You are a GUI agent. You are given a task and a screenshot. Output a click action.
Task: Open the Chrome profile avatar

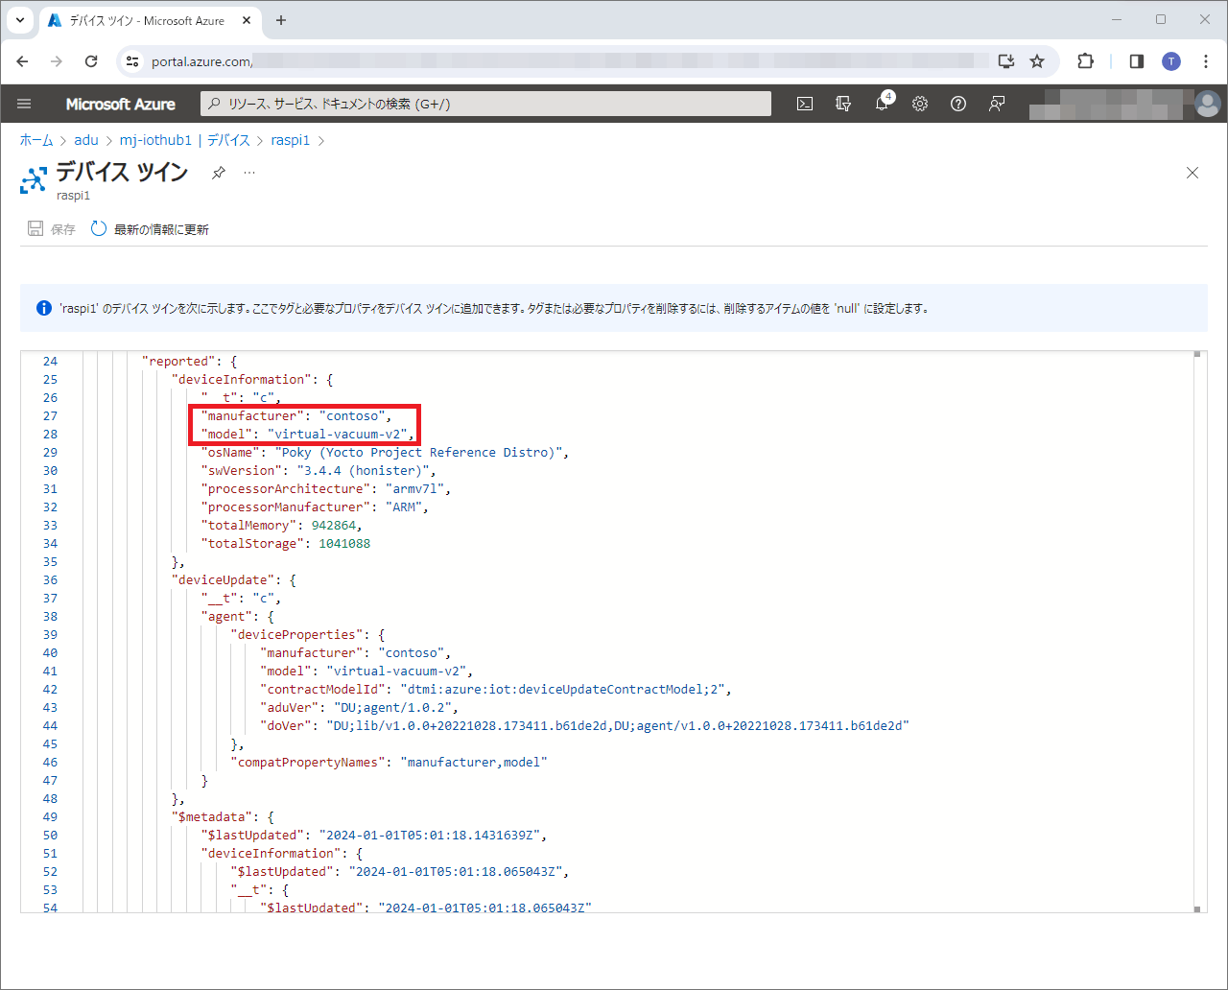pos(1171,61)
